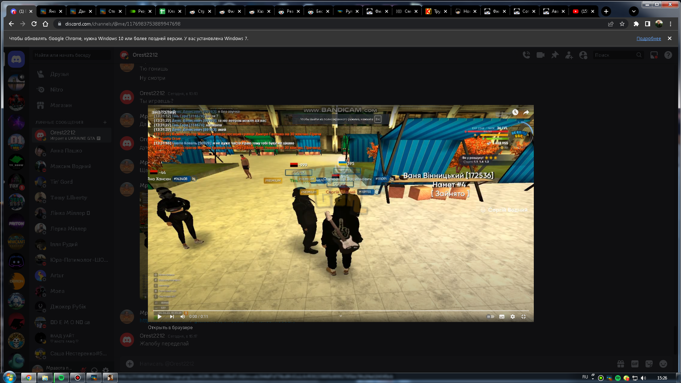The height and width of the screenshot is (383, 681).
Task: Click the create DM plus icon
Action: click(105, 122)
